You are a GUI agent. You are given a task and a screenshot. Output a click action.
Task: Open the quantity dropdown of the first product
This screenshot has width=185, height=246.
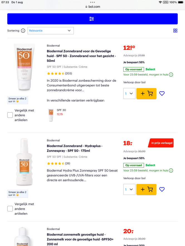click(129, 93)
